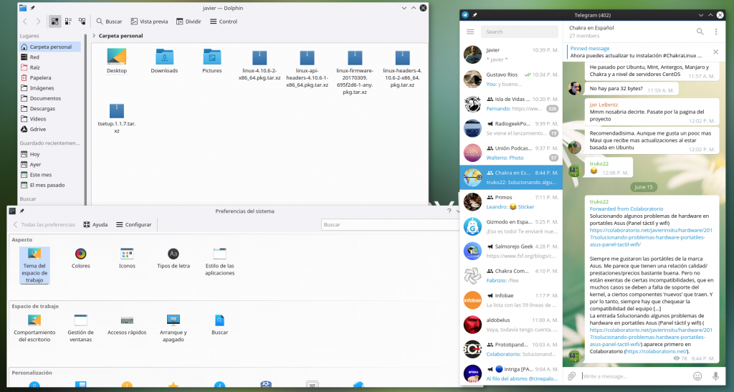734x392 pixels.
Task: Open Gizmodo en Espa... chat
Action: 511,226
